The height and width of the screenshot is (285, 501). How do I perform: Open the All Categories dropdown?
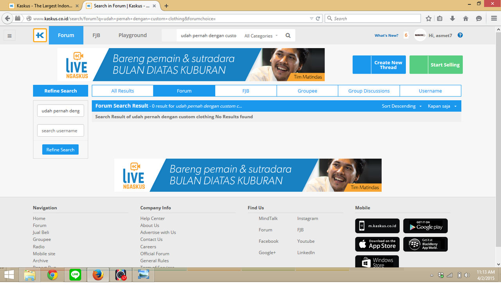pos(261,36)
